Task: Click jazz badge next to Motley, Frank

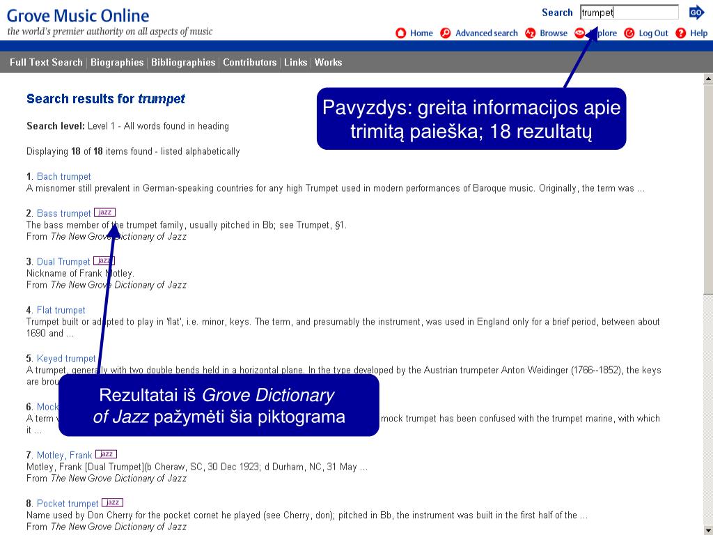Action: tap(107, 454)
